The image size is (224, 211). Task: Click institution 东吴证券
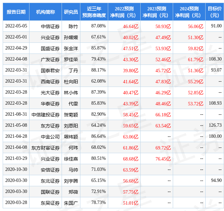50,203
